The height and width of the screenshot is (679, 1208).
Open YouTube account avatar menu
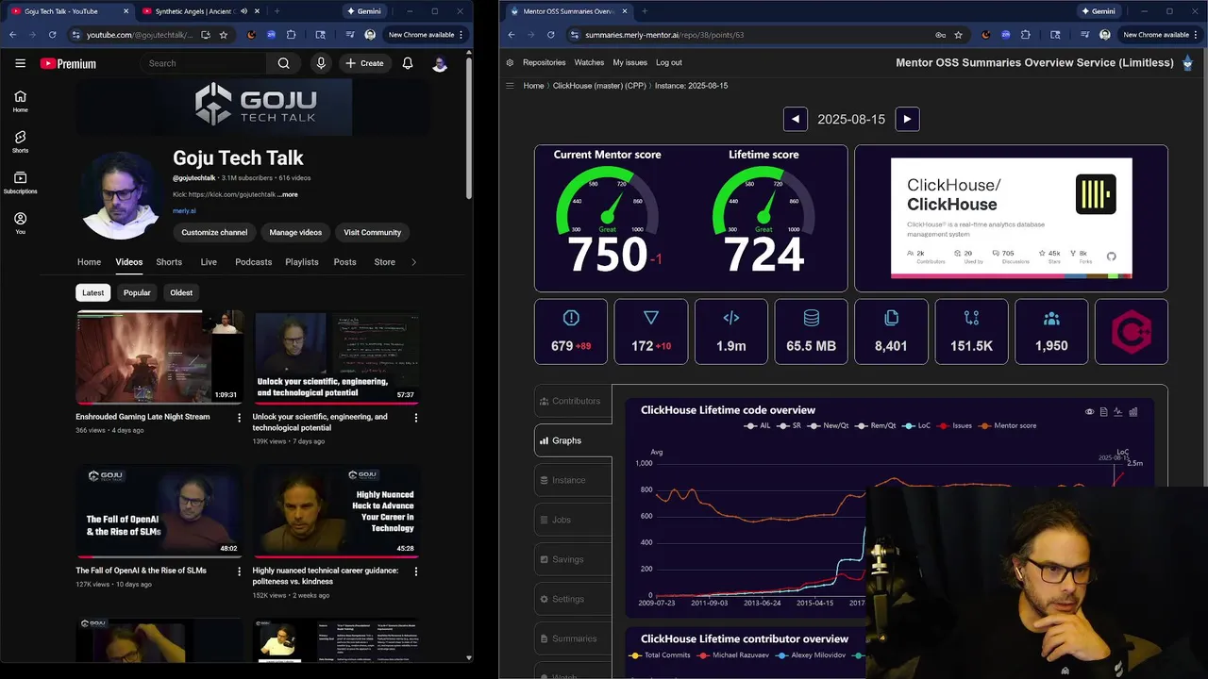440,63
